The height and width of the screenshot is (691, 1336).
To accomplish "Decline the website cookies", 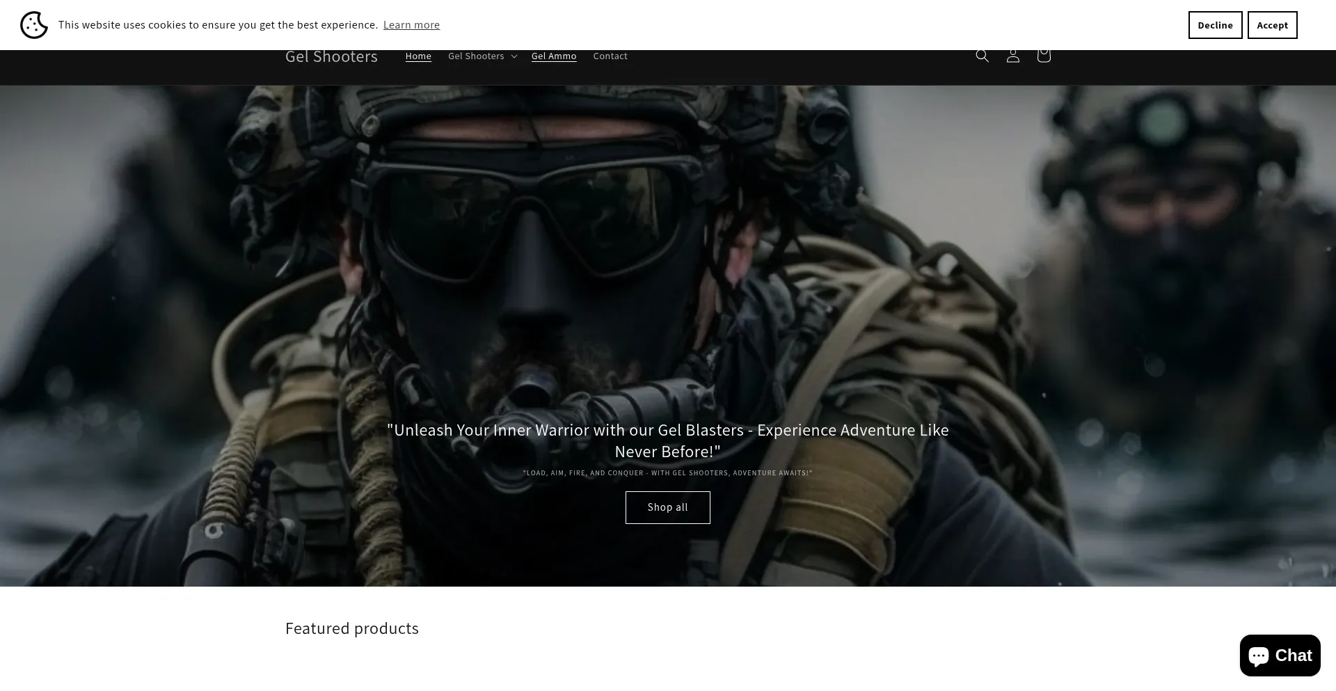I will coord(1215,25).
